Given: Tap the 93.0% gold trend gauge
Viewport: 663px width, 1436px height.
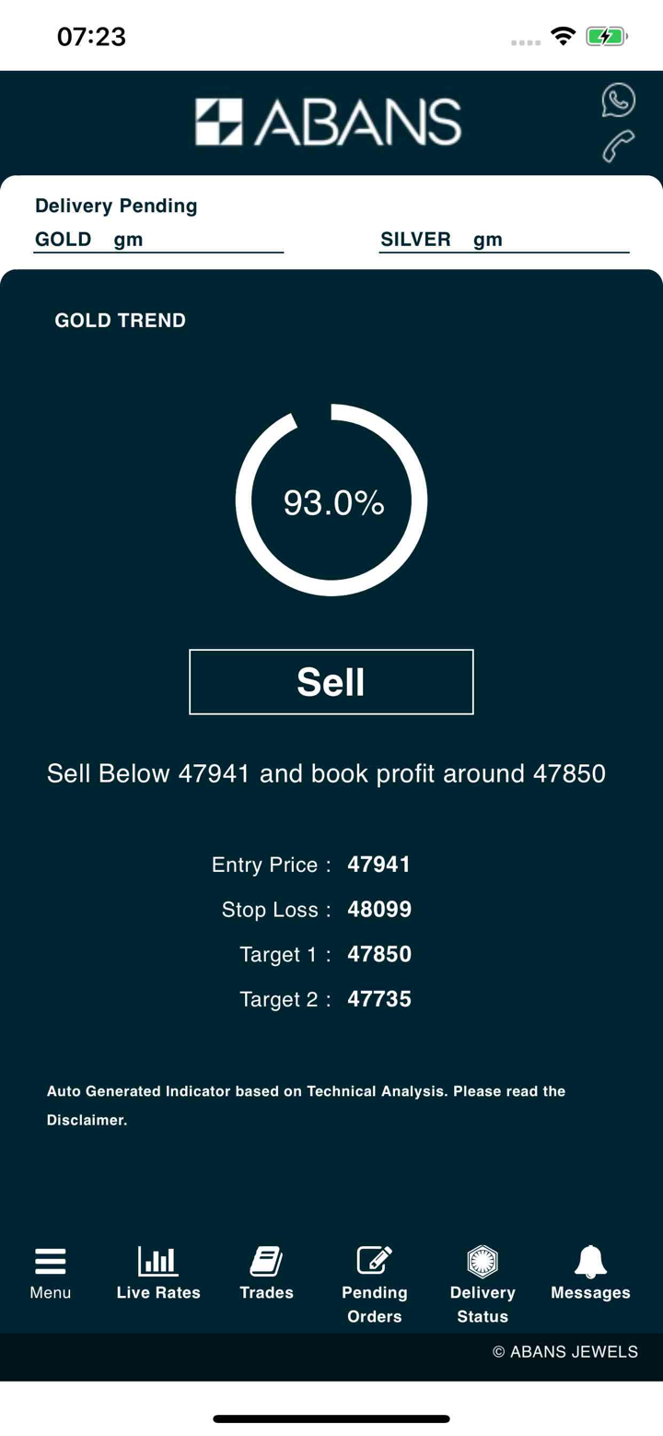Looking at the screenshot, I should coord(331,500).
